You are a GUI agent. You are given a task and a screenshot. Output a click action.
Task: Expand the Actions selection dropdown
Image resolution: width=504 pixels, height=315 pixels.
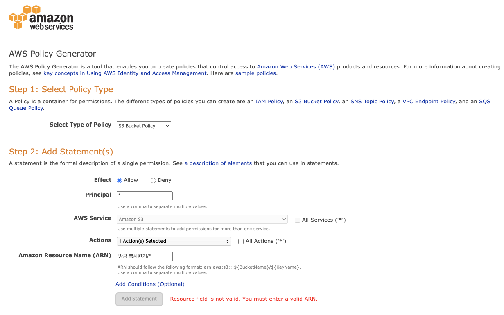coord(174,241)
